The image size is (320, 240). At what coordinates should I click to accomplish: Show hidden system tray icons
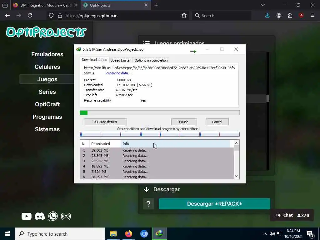click(264, 234)
